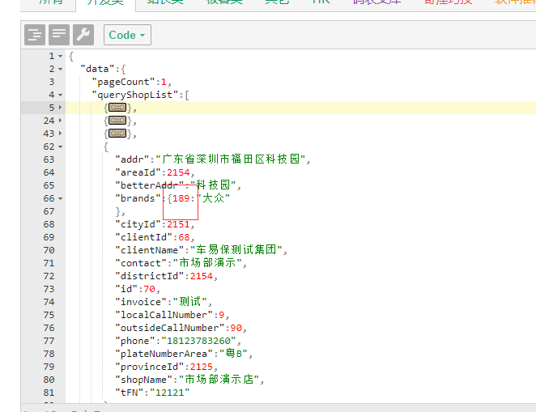Expand the folded block at line 24
This screenshot has height=412, width=536.
(x=61, y=121)
